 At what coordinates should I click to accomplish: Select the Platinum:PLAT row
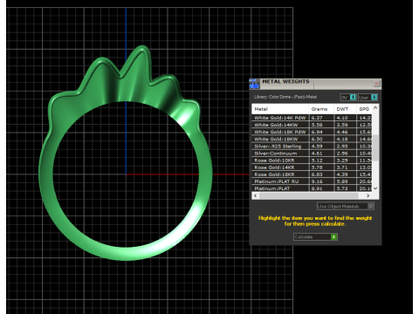pyautogui.click(x=312, y=188)
